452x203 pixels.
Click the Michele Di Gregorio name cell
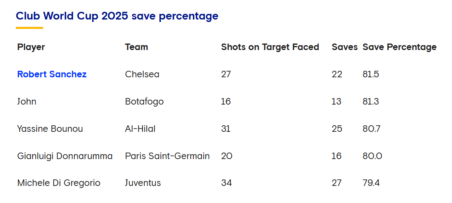(59, 183)
